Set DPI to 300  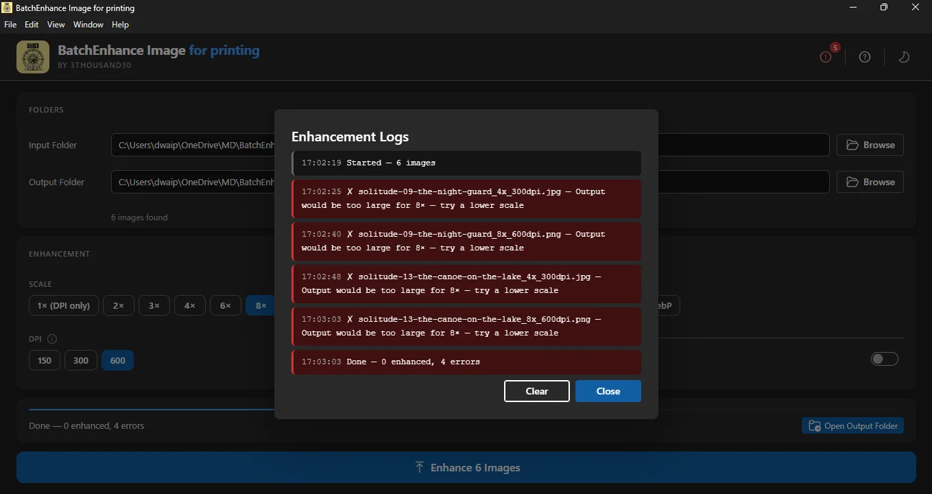click(81, 360)
